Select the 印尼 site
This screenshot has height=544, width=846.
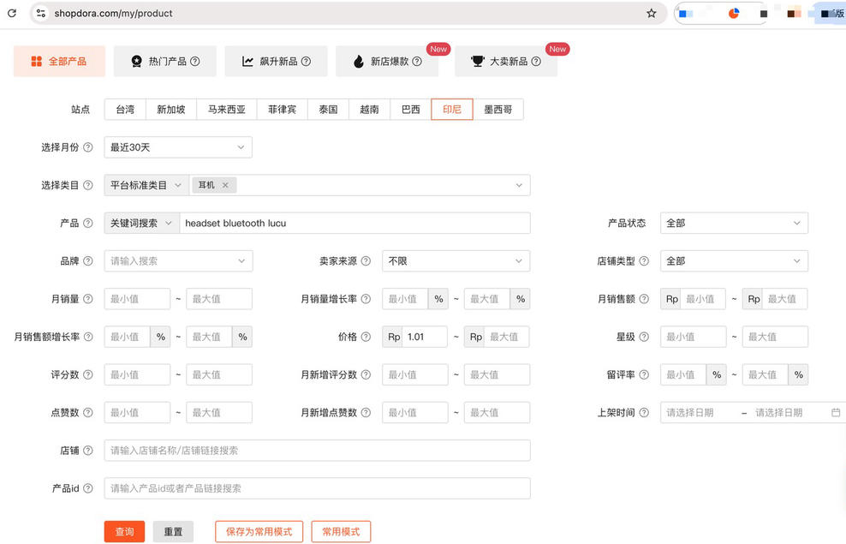(452, 110)
